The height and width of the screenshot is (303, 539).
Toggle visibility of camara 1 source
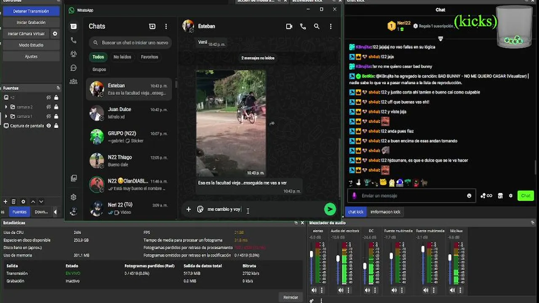pyautogui.click(x=49, y=116)
